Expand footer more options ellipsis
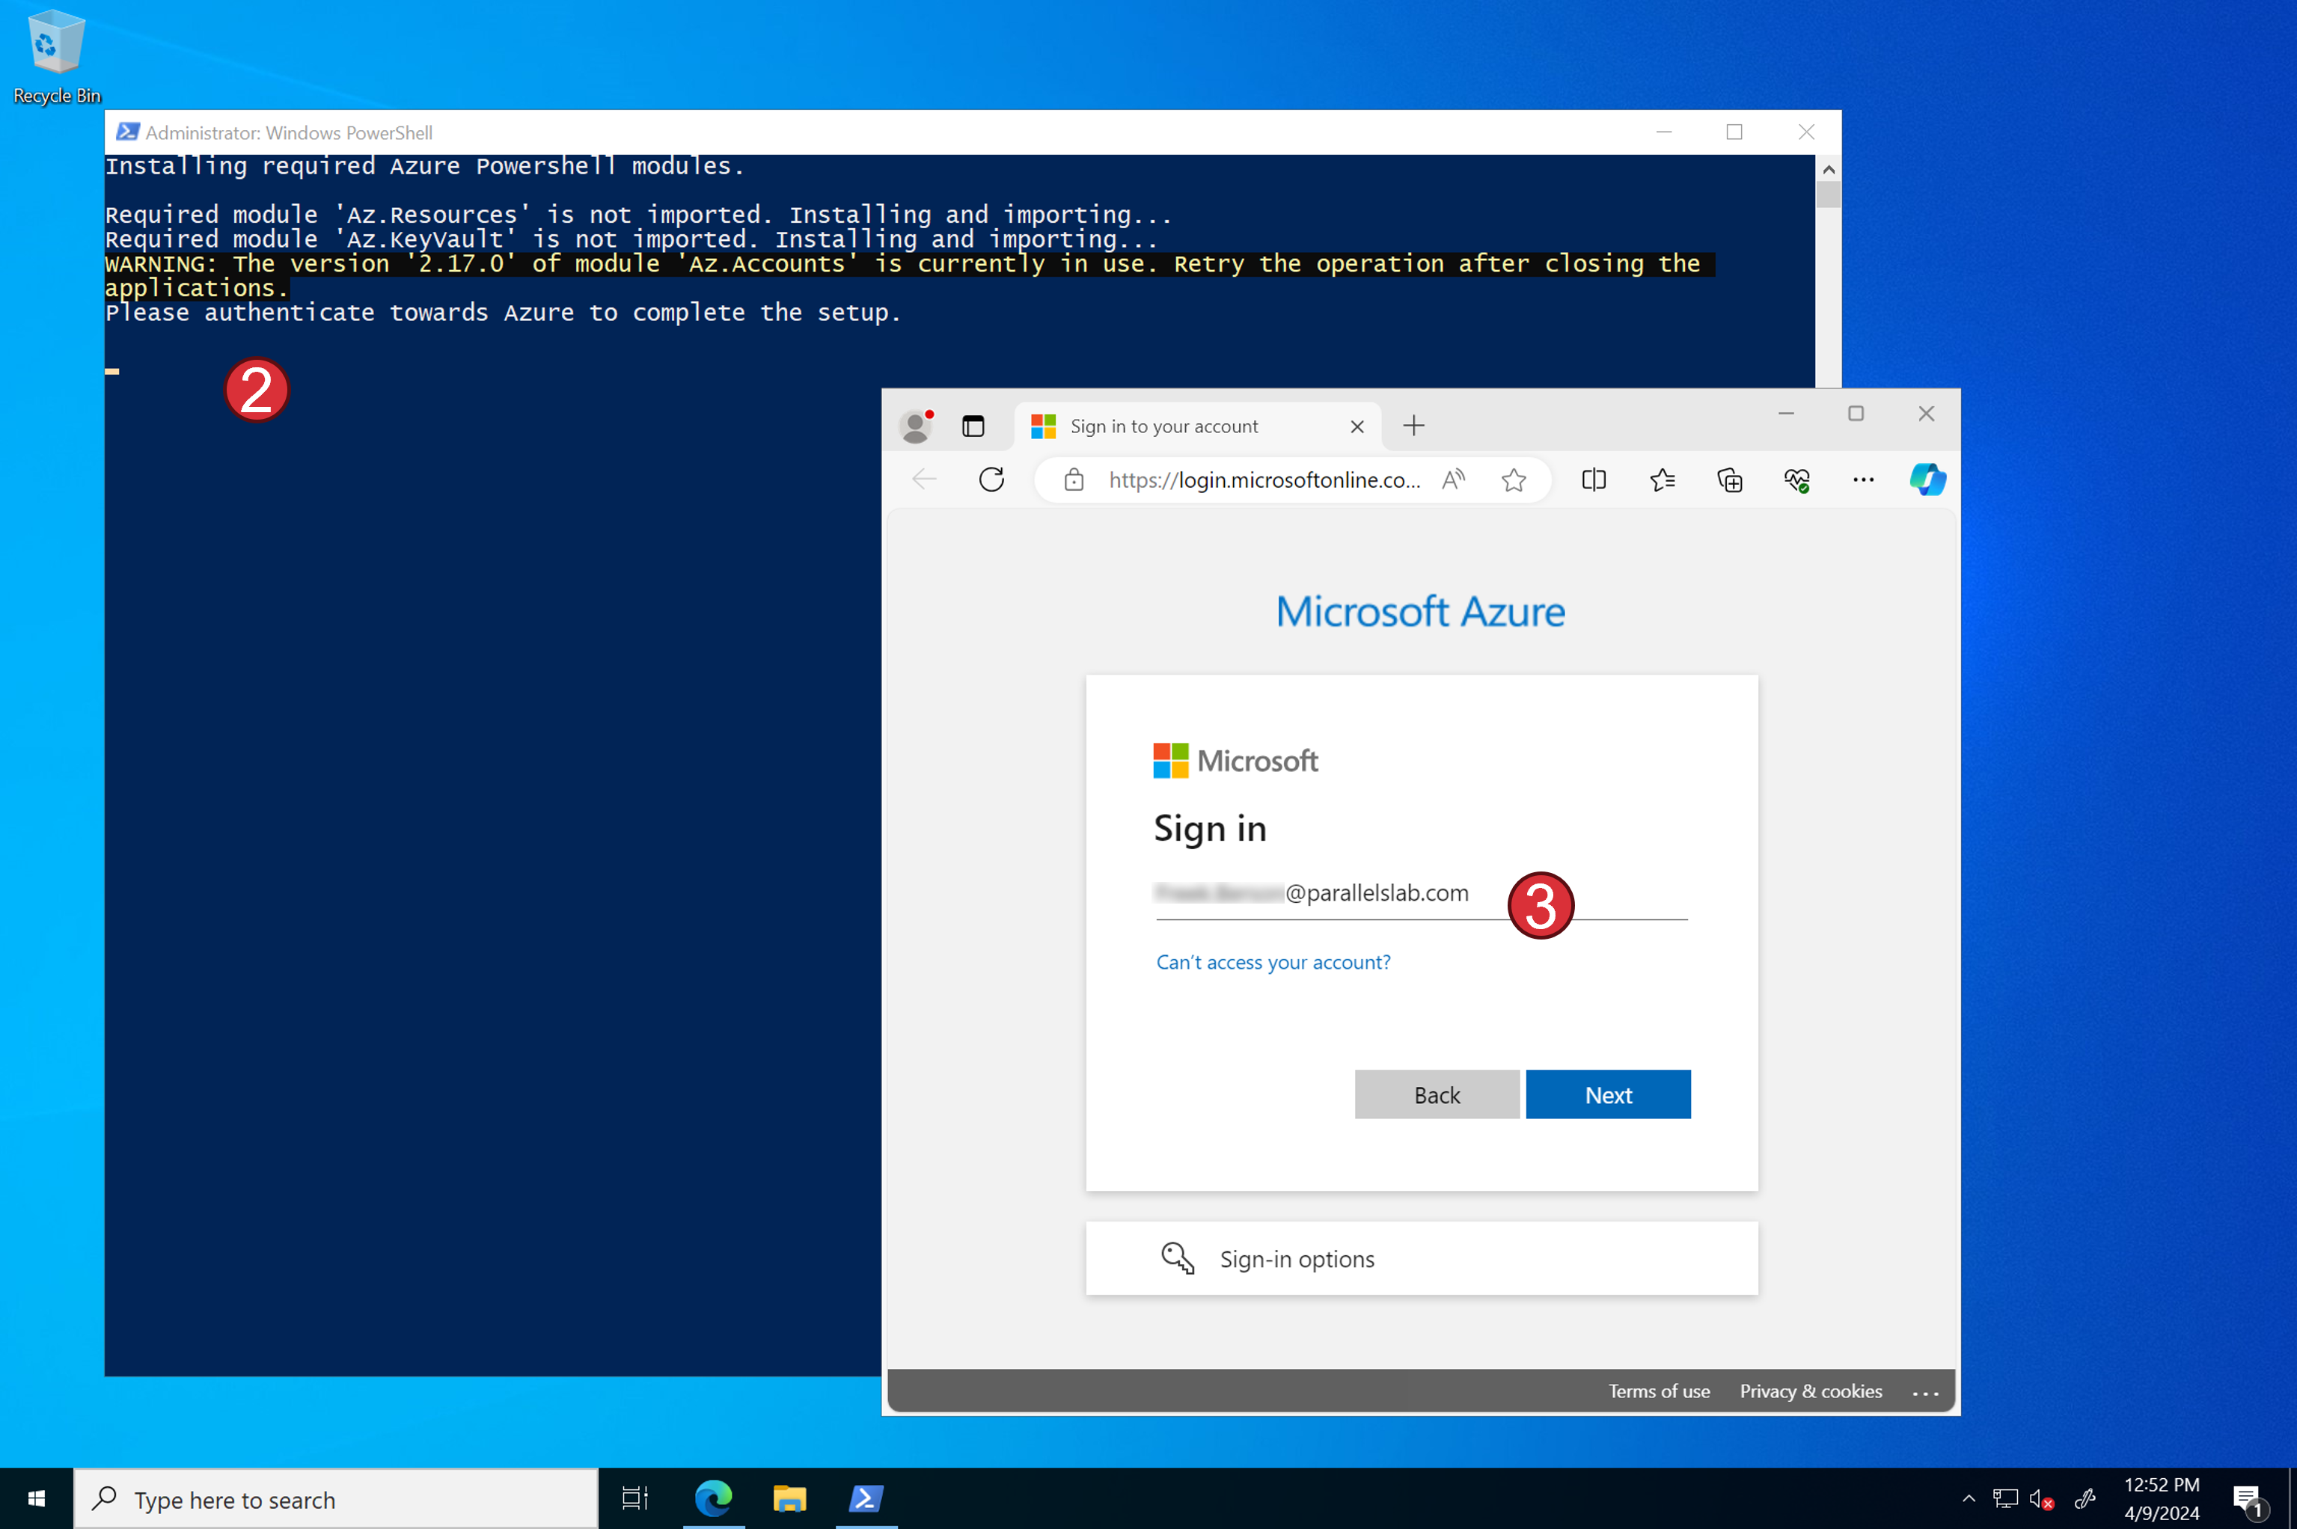The height and width of the screenshot is (1529, 2297). tap(1925, 1393)
